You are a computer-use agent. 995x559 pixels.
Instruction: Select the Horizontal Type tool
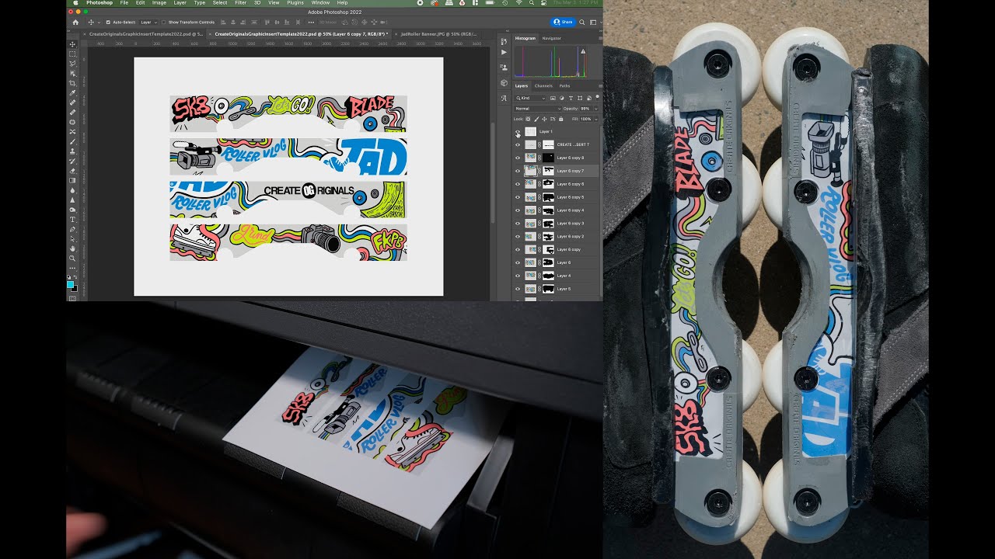tap(72, 219)
